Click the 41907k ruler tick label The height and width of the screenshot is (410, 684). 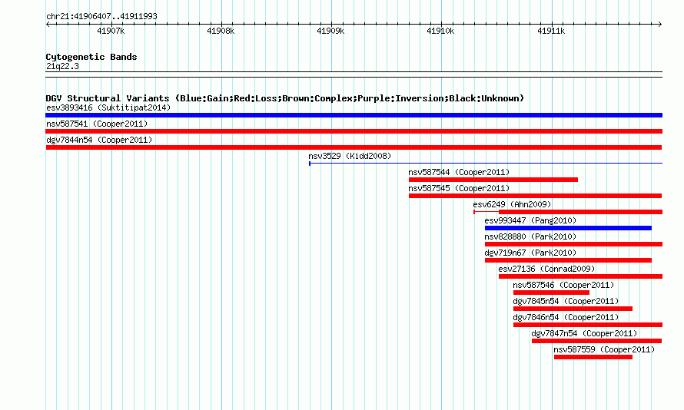tap(111, 31)
